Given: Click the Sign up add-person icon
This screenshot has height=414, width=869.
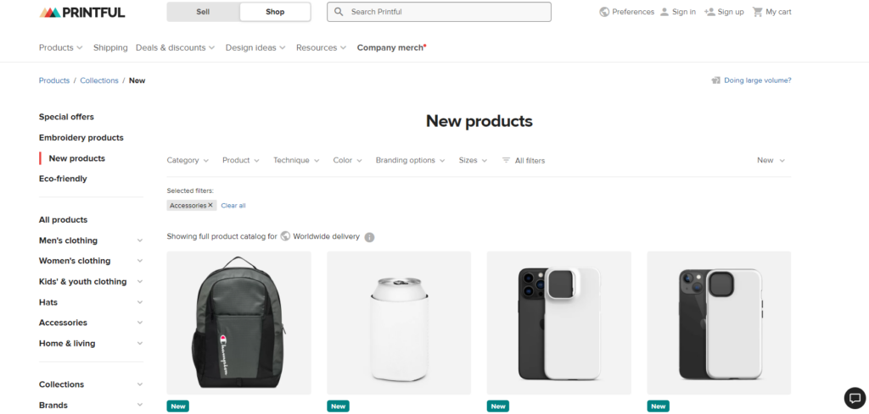Looking at the screenshot, I should point(709,12).
